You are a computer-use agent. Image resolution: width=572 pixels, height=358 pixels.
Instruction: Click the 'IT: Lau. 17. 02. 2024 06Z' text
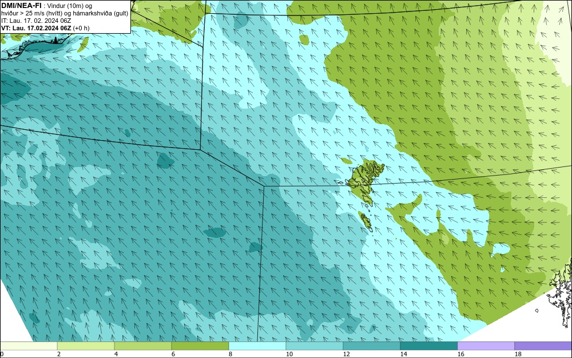pos(36,21)
